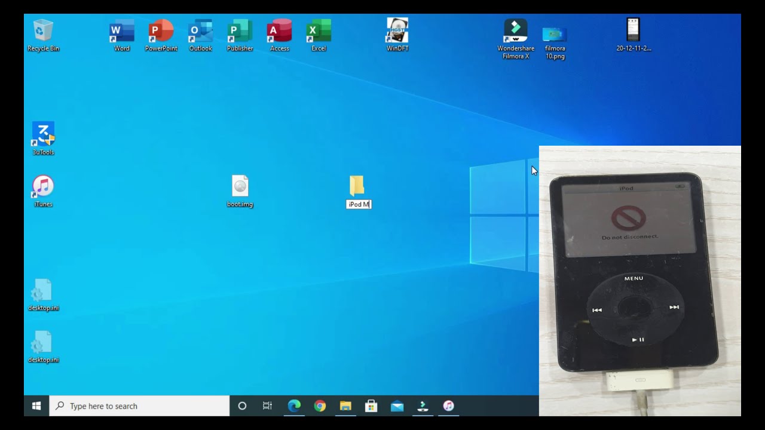The image size is (765, 430).
Task: Select the upper desktop.ini file
Action: click(43, 296)
